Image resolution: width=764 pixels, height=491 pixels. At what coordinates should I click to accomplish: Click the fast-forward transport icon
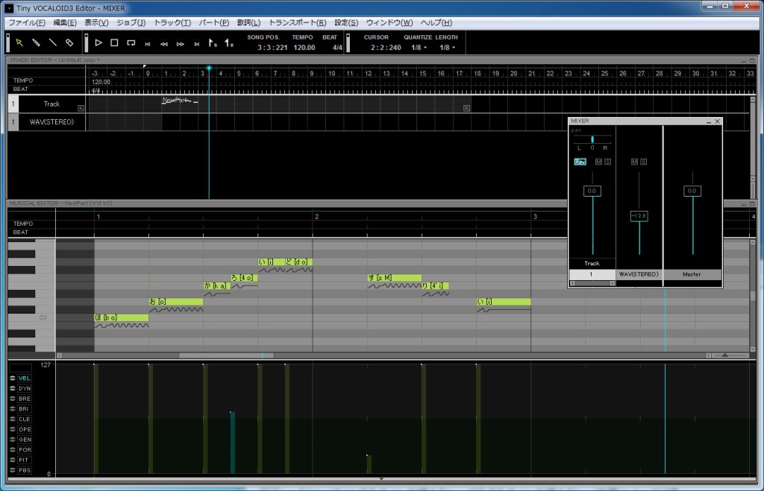pos(181,44)
